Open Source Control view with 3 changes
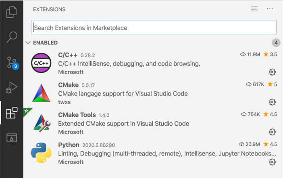The width and height of the screenshot is (283, 178). pyautogui.click(x=12, y=63)
